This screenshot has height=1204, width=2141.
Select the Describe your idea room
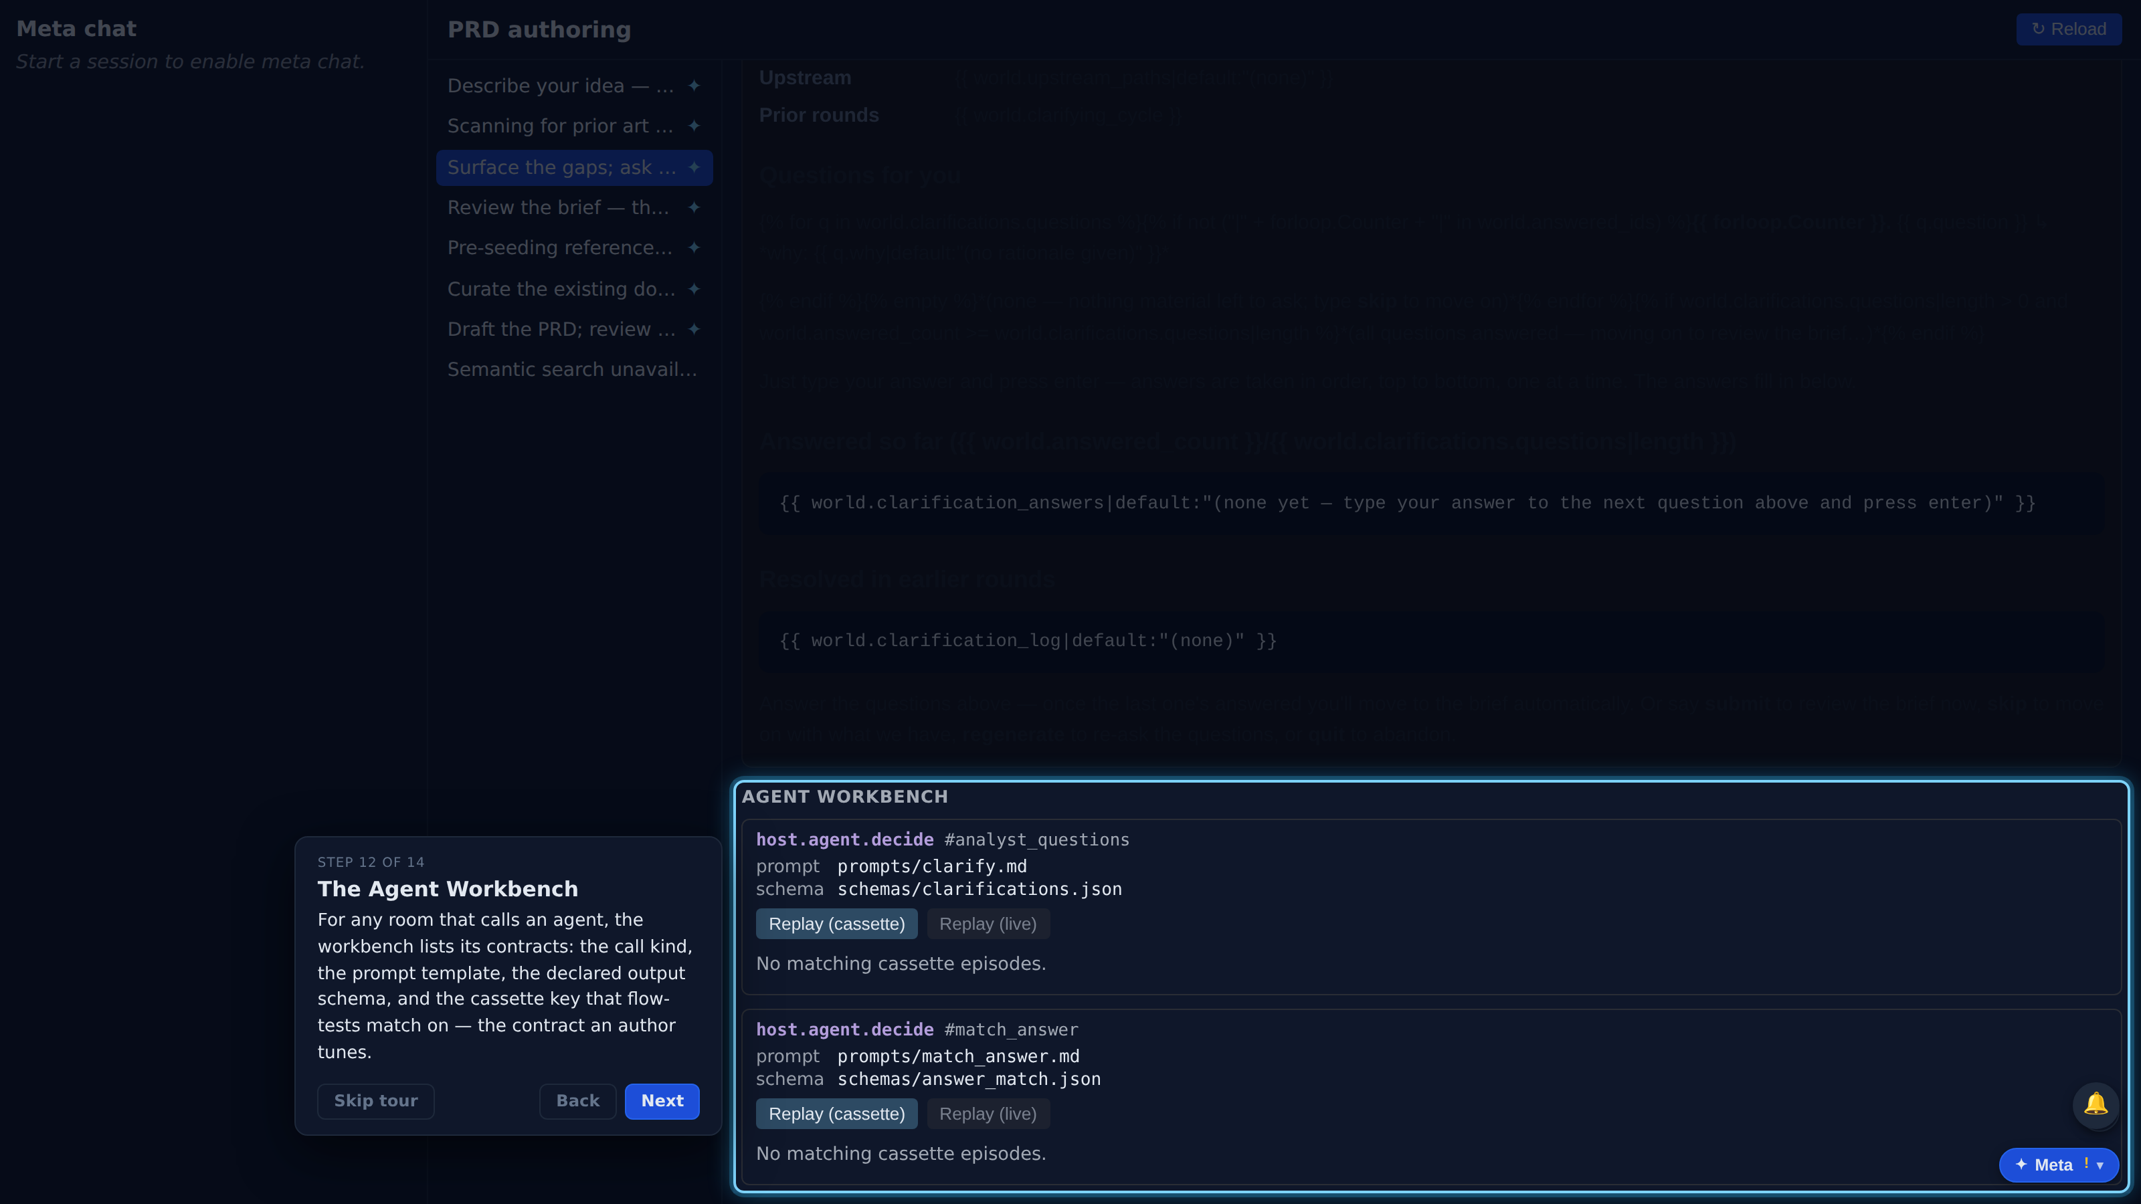(x=573, y=86)
